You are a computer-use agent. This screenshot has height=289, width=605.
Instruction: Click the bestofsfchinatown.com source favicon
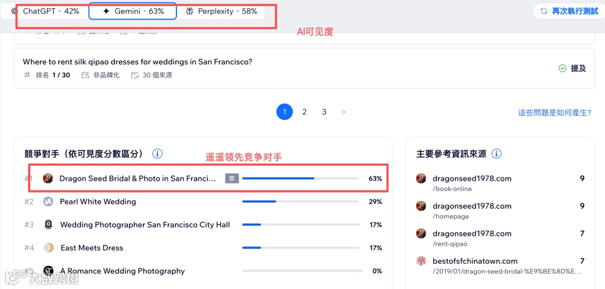421,261
